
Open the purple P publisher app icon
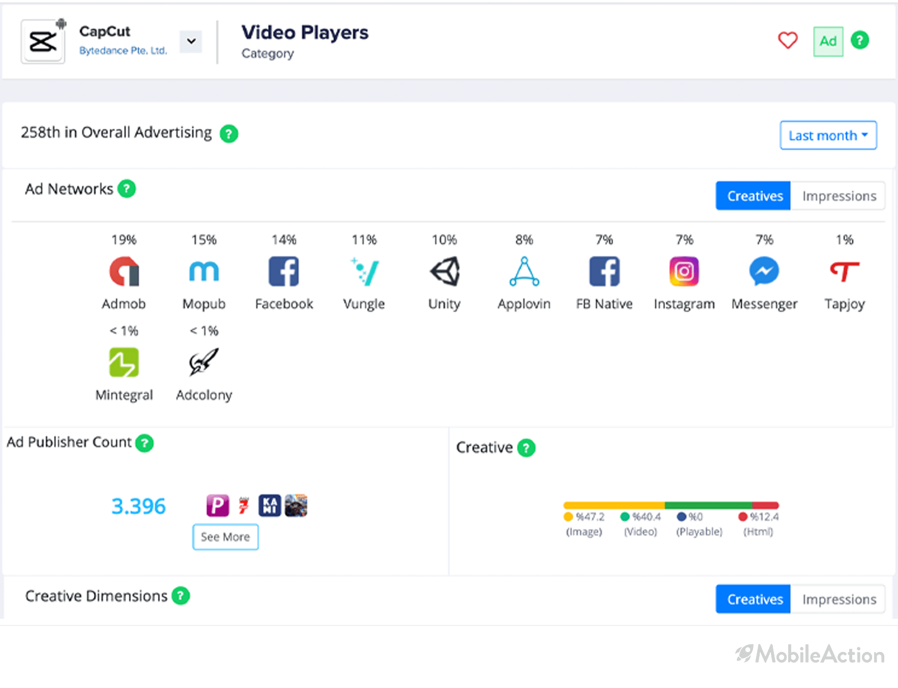218,505
